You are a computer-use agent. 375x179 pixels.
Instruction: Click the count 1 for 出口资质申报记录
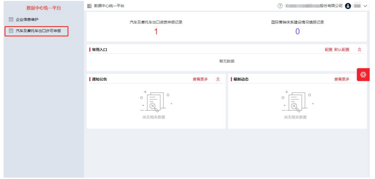[156, 31]
